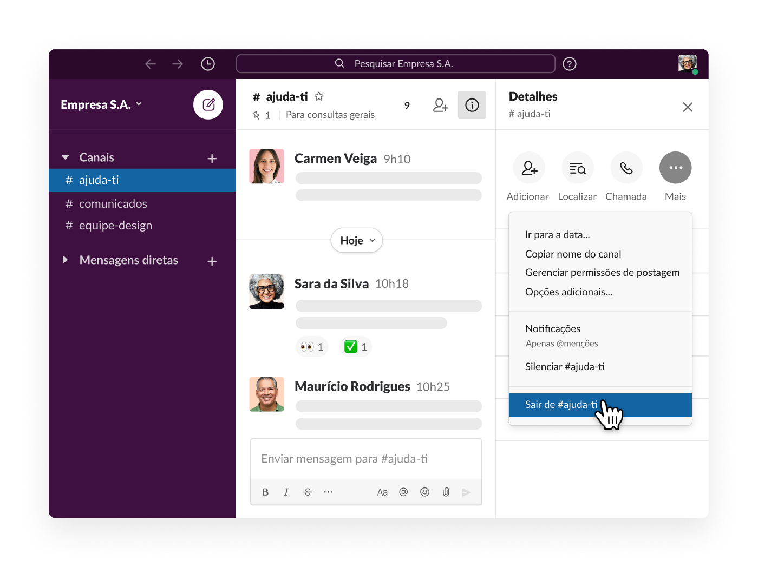Click the Maurício Rodrigues sender name
The width and height of the screenshot is (758, 567).
(x=352, y=386)
